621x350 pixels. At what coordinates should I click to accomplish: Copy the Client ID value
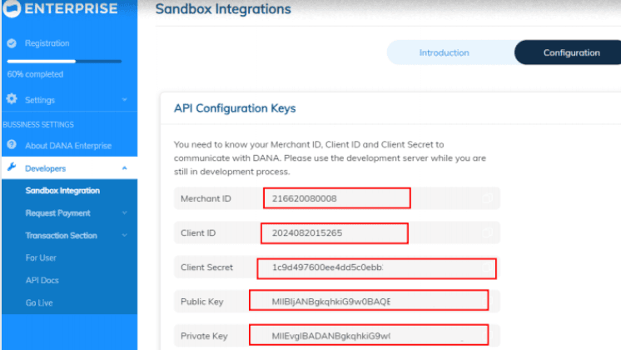point(486,232)
